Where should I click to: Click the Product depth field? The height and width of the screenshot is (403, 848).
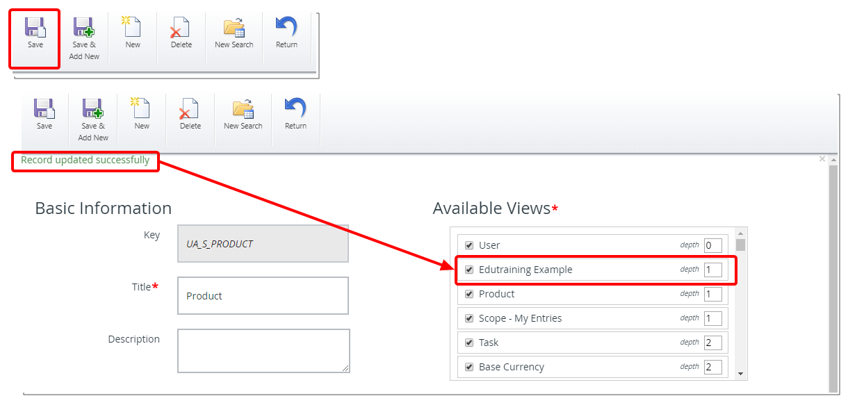tap(713, 294)
